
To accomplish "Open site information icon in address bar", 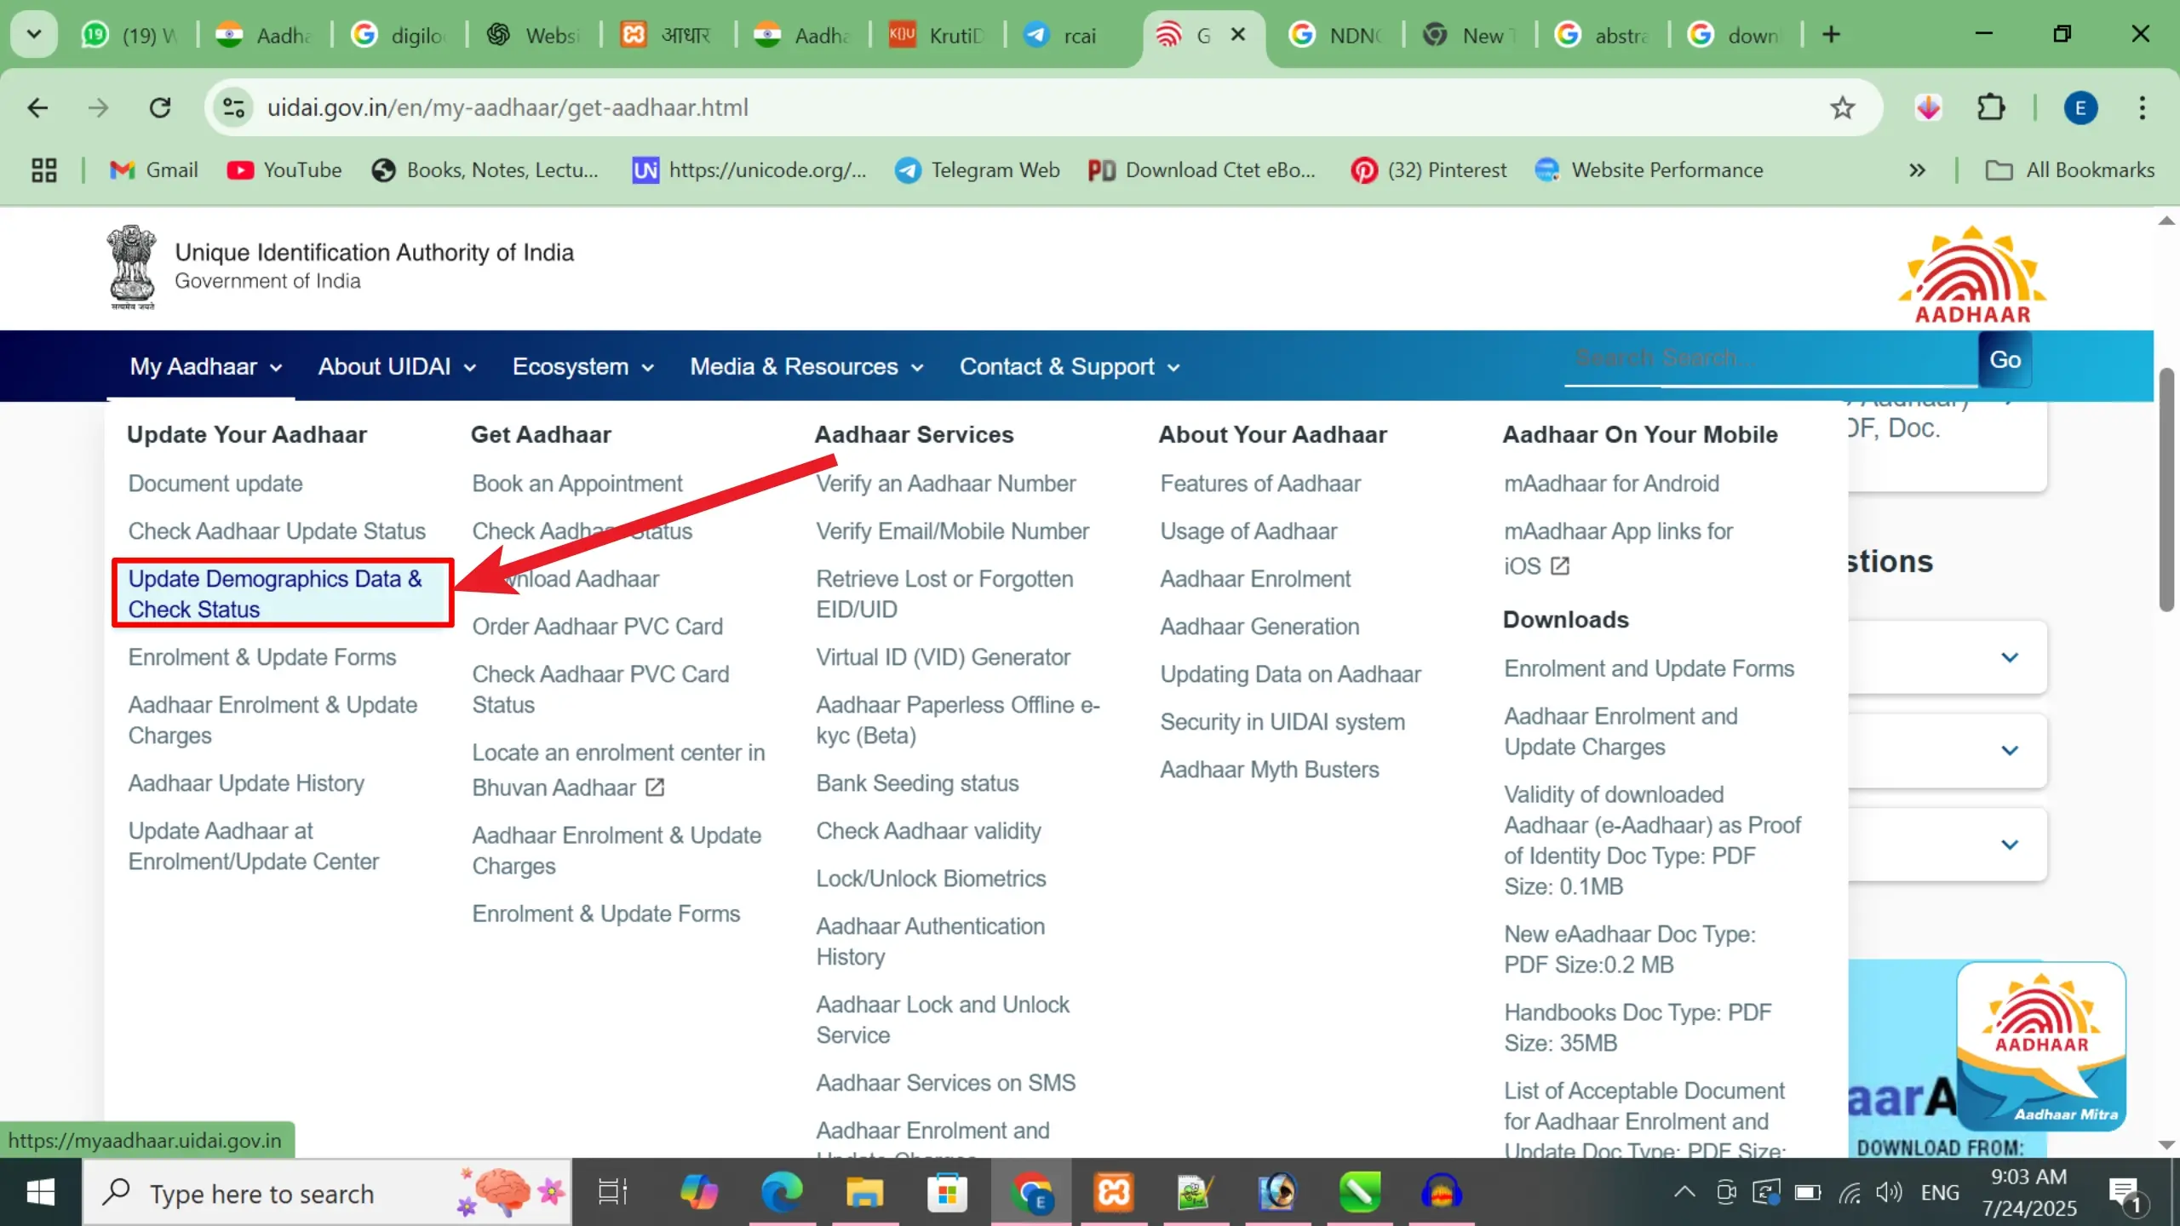I will [x=233, y=108].
